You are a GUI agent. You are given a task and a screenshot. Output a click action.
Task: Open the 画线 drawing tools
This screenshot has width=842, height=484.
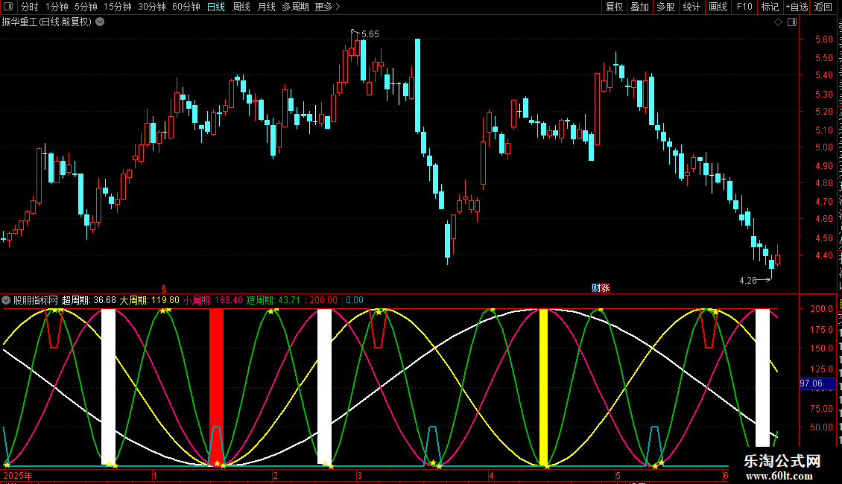click(x=718, y=7)
